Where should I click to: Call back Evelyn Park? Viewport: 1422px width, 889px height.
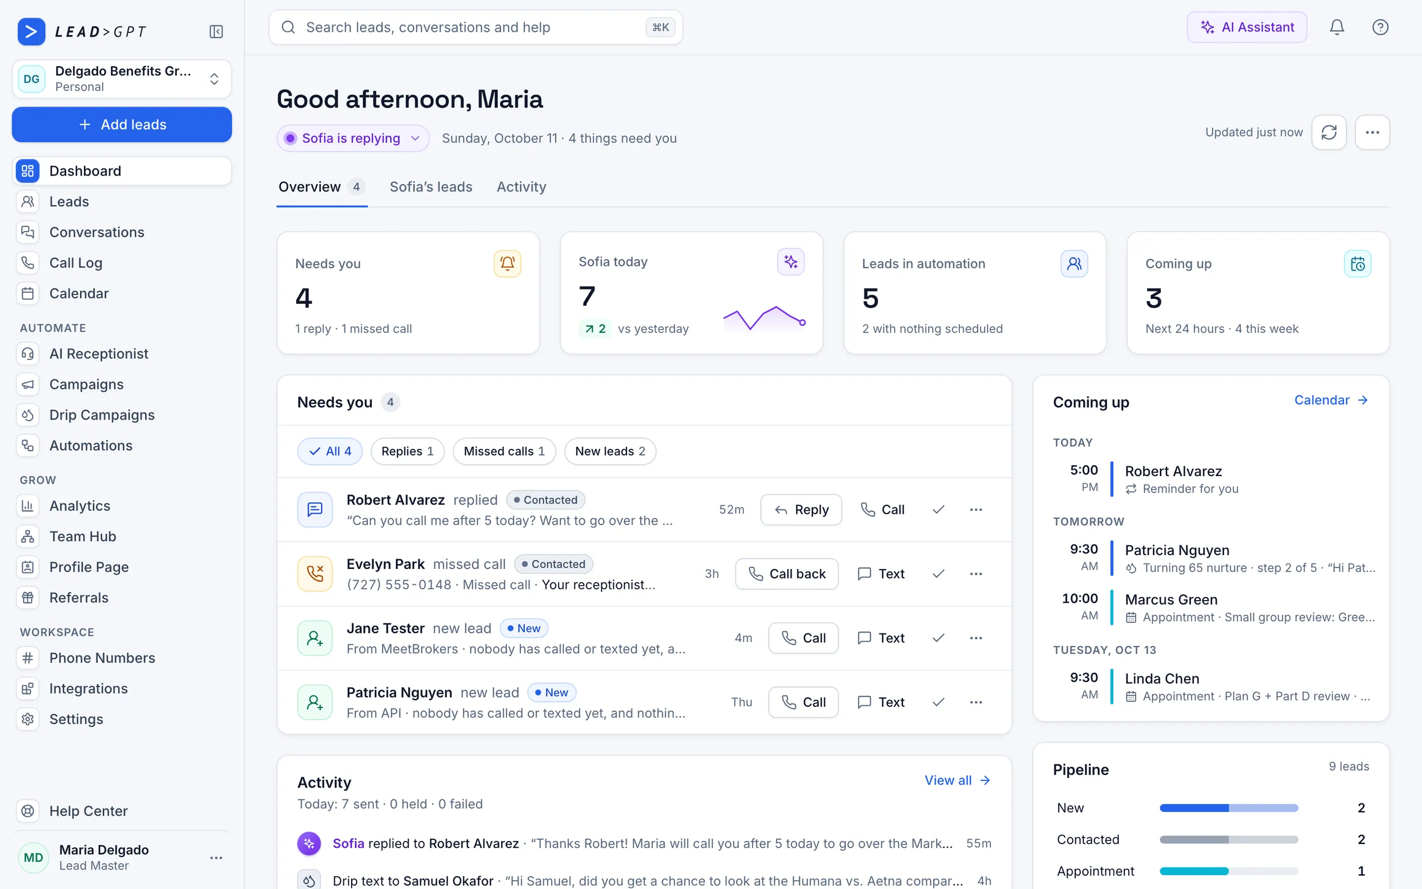787,574
